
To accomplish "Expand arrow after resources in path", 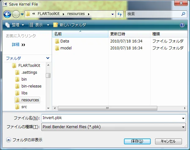I will pos(89,14).
